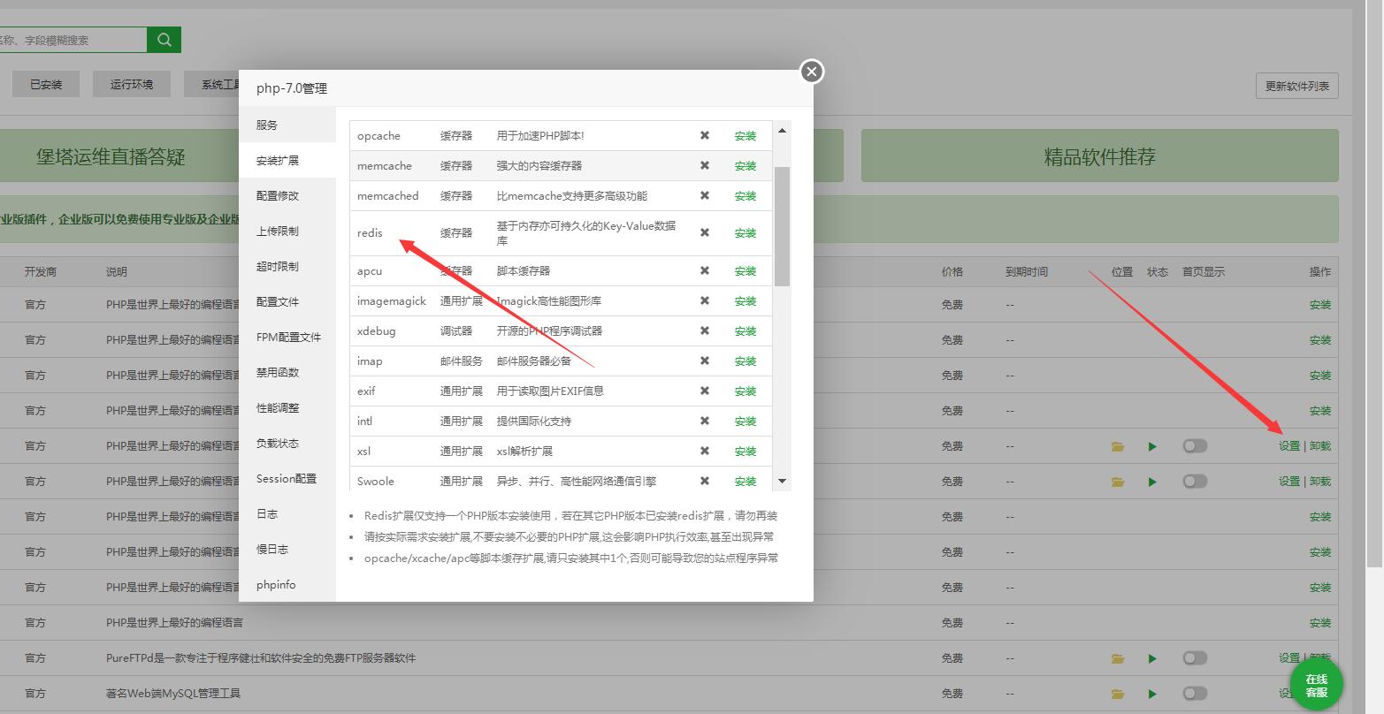Click the X status icon for opcache

[705, 136]
